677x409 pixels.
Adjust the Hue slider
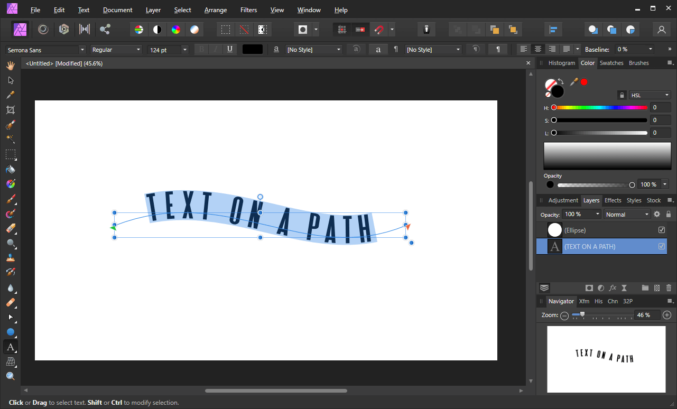click(x=600, y=107)
